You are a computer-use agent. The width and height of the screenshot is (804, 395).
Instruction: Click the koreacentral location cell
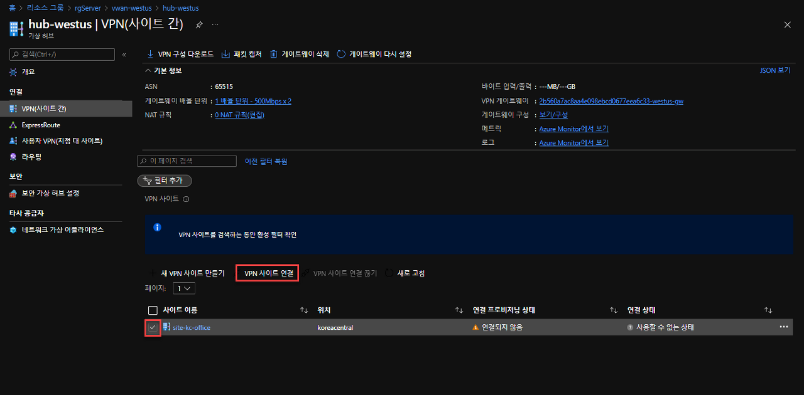[335, 327]
